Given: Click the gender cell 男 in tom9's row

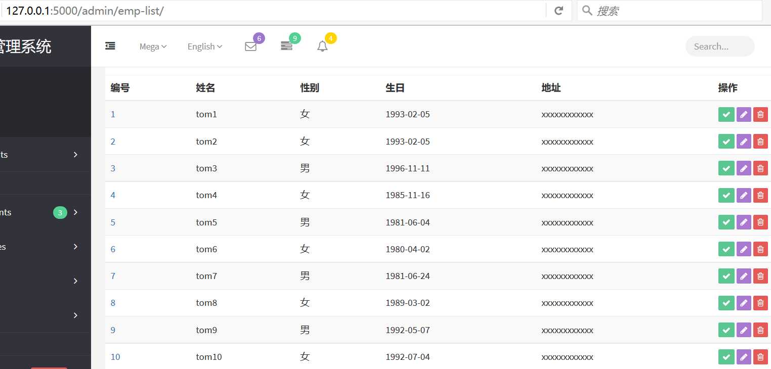Looking at the screenshot, I should 305,330.
